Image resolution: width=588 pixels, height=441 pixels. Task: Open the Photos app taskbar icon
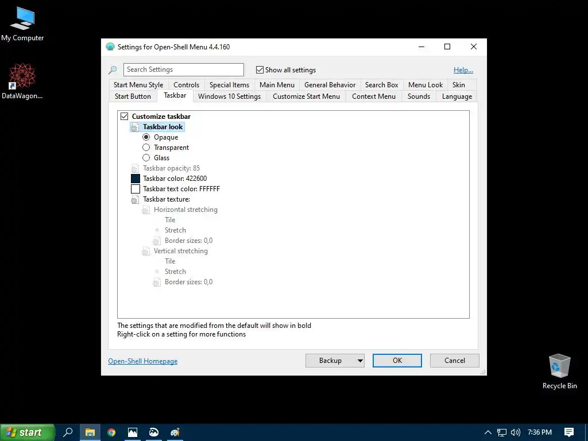(x=133, y=432)
